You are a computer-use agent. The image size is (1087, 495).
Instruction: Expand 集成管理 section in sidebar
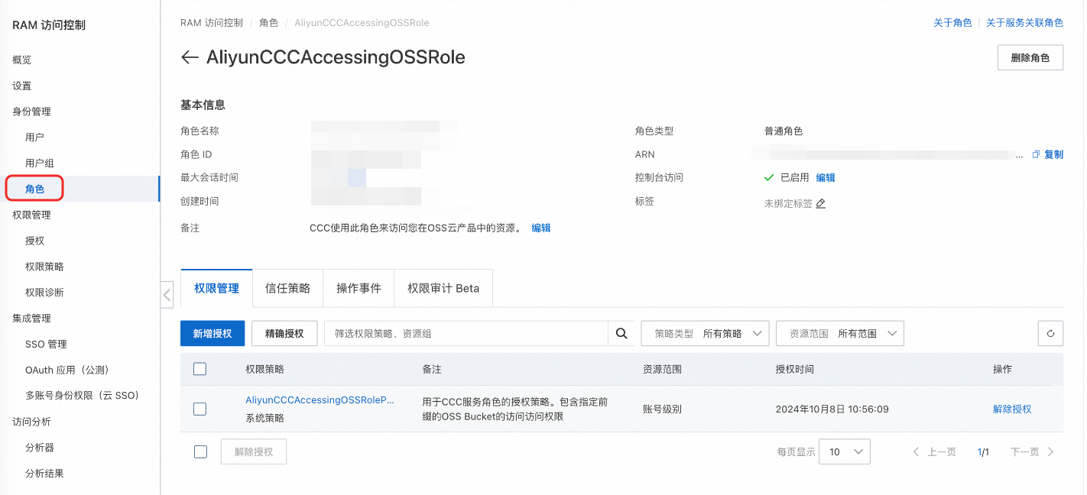31,318
